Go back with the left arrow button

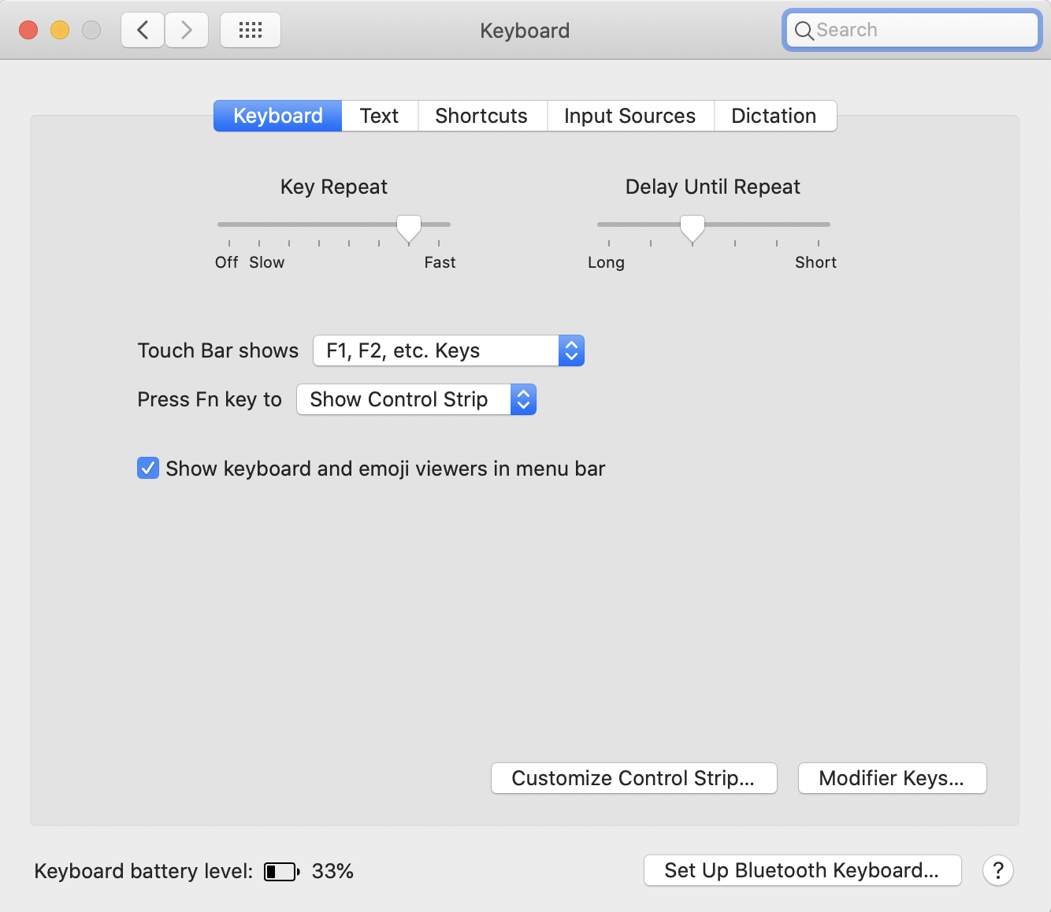[x=143, y=30]
